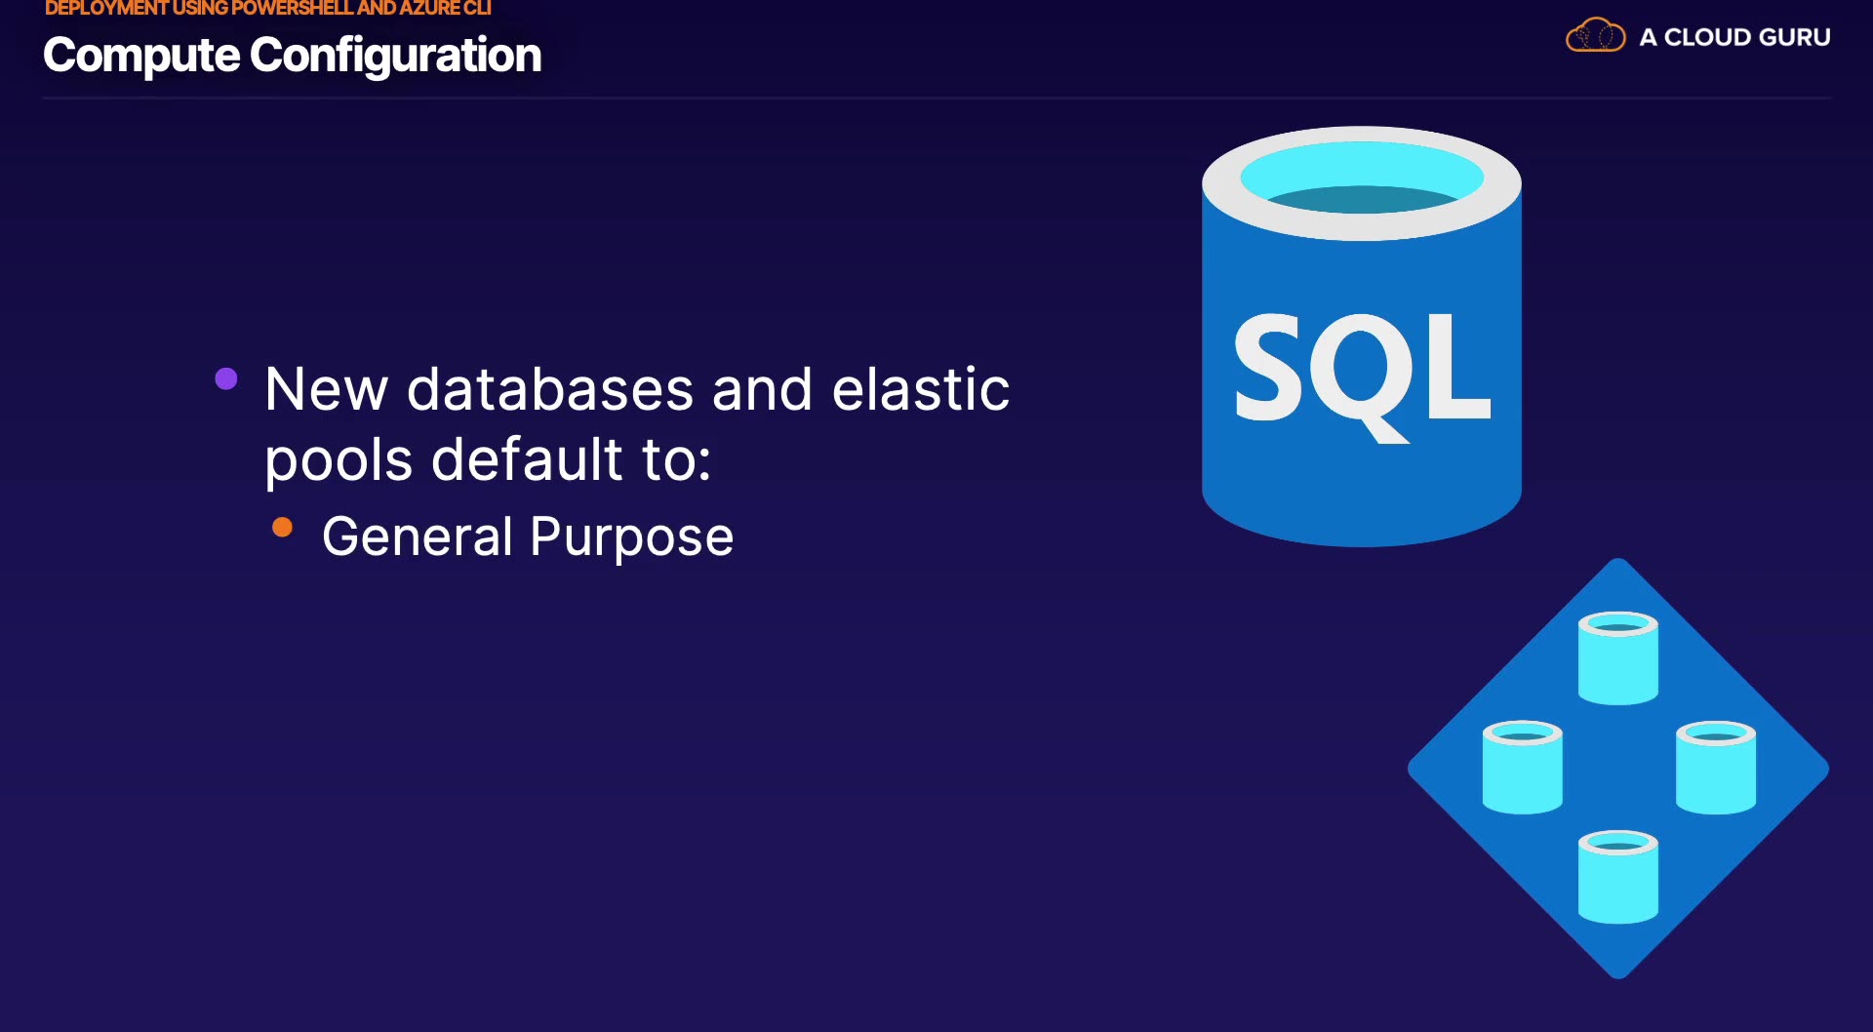Click the word "Purpose" in the sub-bullet
Viewport: 1873px width, 1032px height.
[x=631, y=536]
